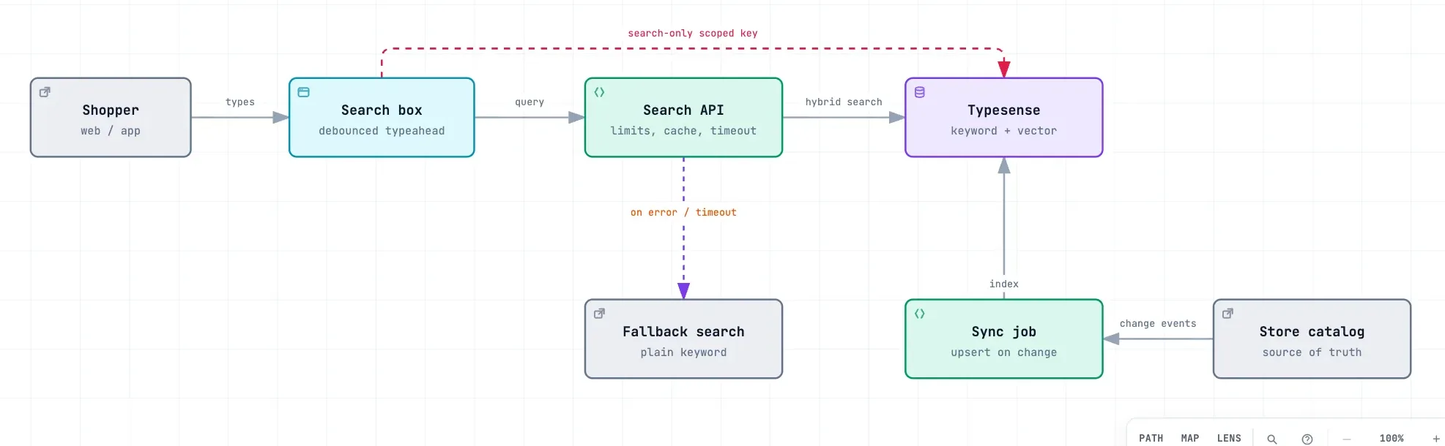Click the 'query' edge label
This screenshot has height=446, width=1445.
[x=530, y=102]
